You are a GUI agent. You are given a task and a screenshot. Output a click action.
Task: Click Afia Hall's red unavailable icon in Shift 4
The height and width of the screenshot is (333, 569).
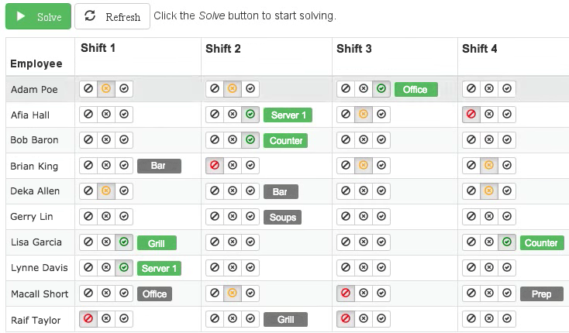tap(471, 115)
